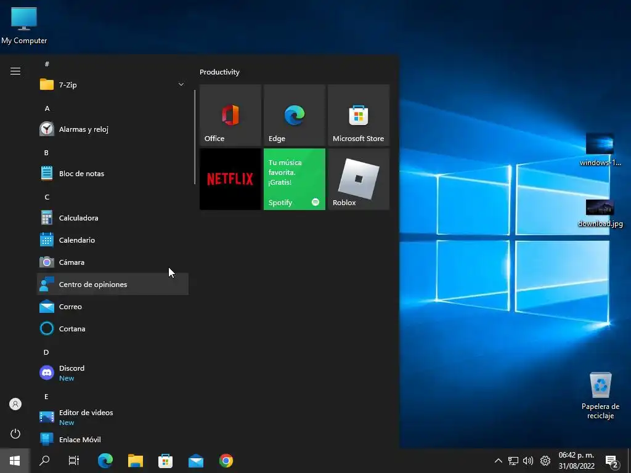Open Bloc de notas
The image size is (631, 473).
click(113, 173)
